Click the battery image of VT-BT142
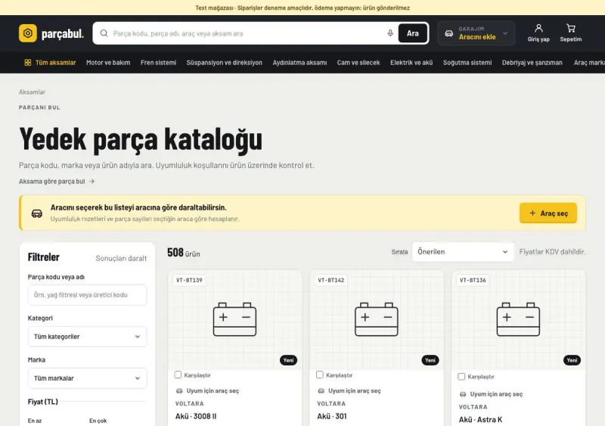The height and width of the screenshot is (426, 605). [376, 319]
